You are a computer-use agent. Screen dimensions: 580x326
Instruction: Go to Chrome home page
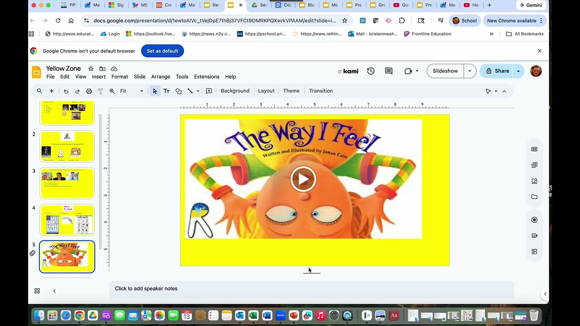(x=71, y=21)
